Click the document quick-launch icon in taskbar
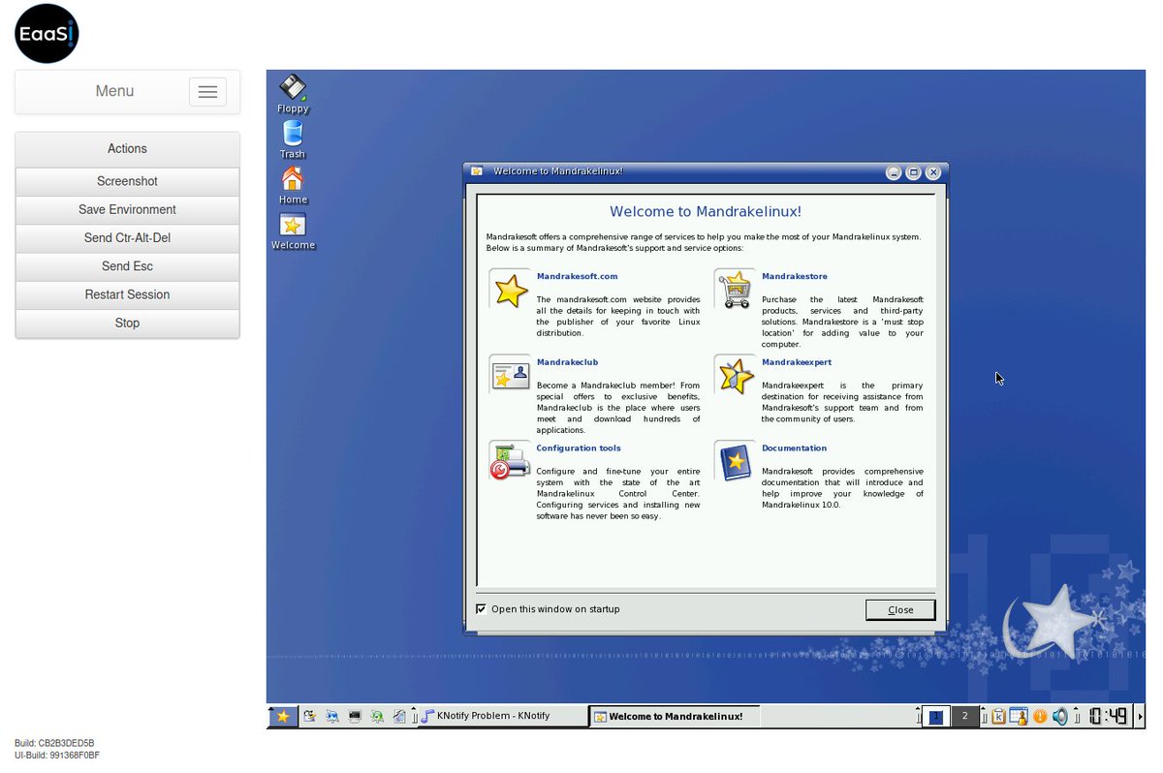 pos(399,717)
